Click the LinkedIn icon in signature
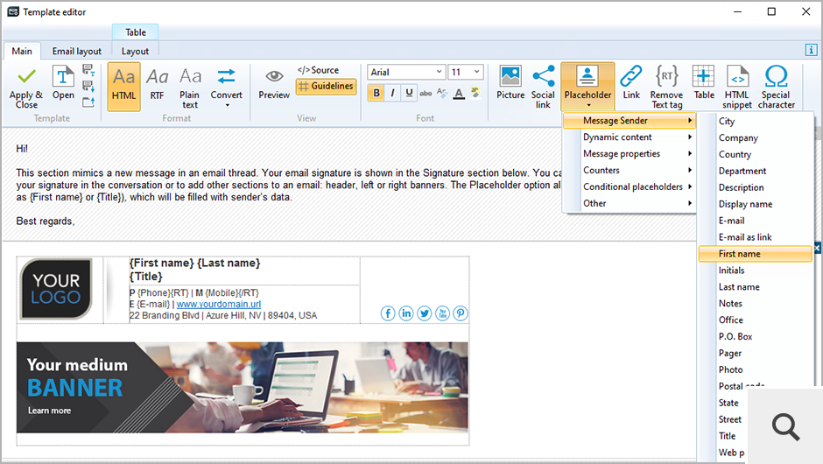 [406, 313]
